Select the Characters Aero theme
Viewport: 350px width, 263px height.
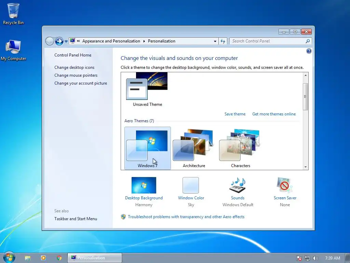[240, 148]
